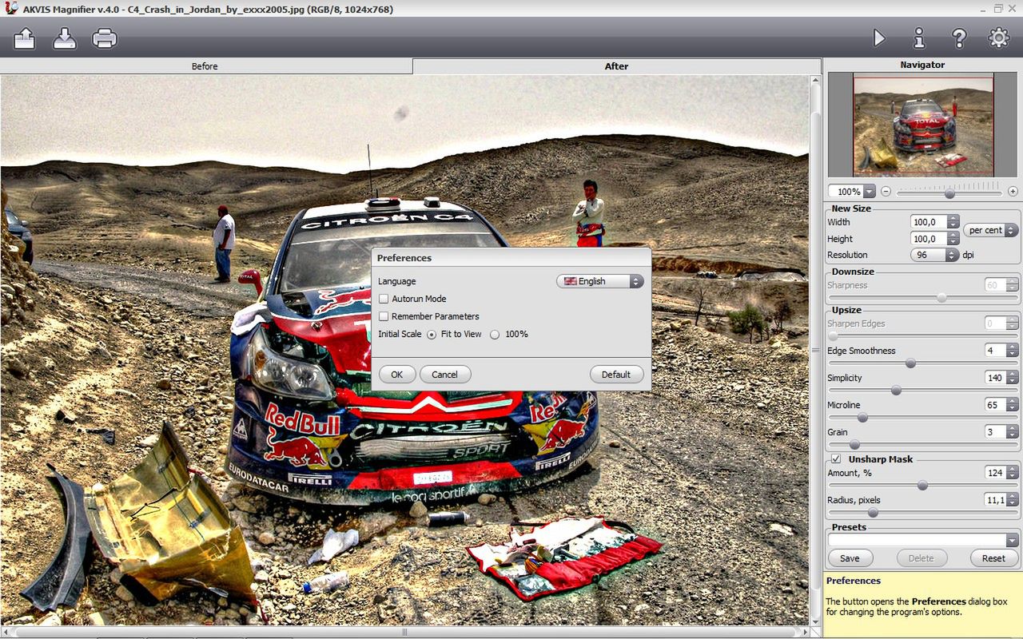Screen dimensions: 1023x639
Task: Open program info with the 'i' icon
Action: [919, 38]
